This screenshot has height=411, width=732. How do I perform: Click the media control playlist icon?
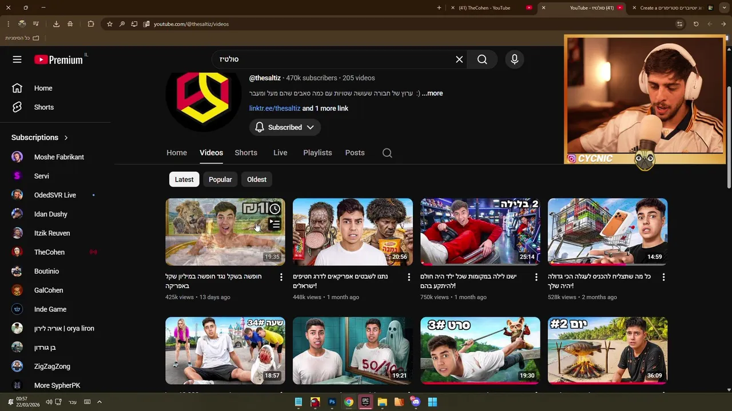point(36,24)
